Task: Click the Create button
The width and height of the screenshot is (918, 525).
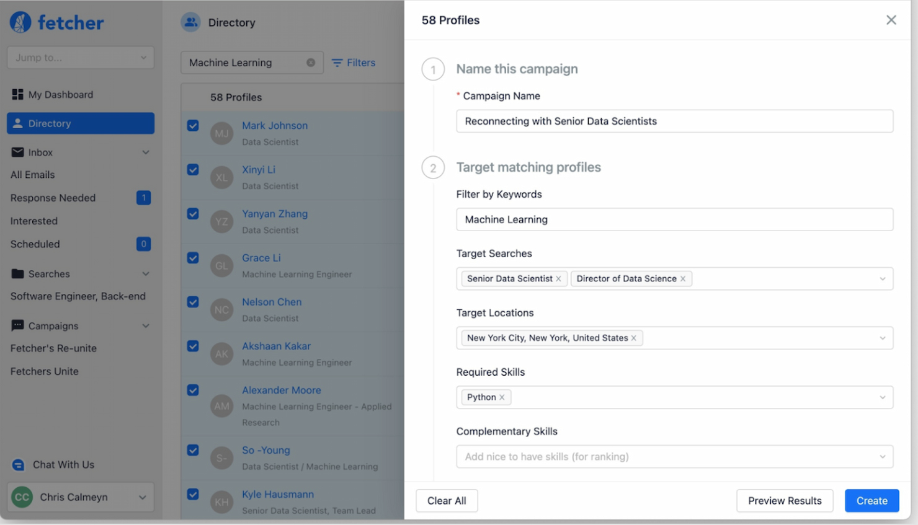Action: tap(871, 501)
